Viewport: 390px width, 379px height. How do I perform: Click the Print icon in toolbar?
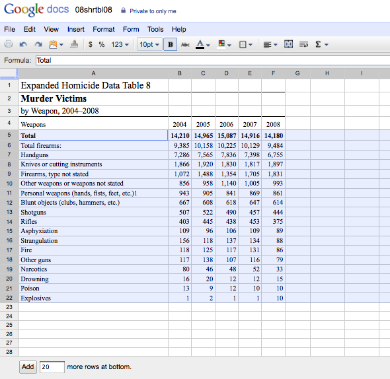9,44
